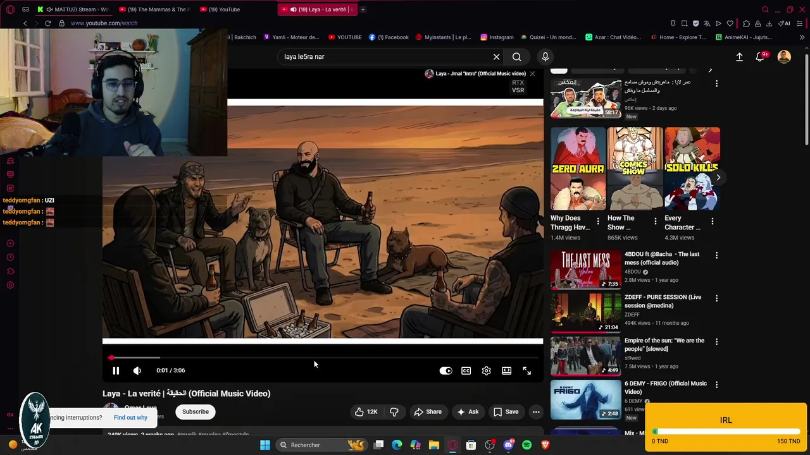Open YouTube notifications bell
This screenshot has height=455, width=810.
pyautogui.click(x=761, y=57)
